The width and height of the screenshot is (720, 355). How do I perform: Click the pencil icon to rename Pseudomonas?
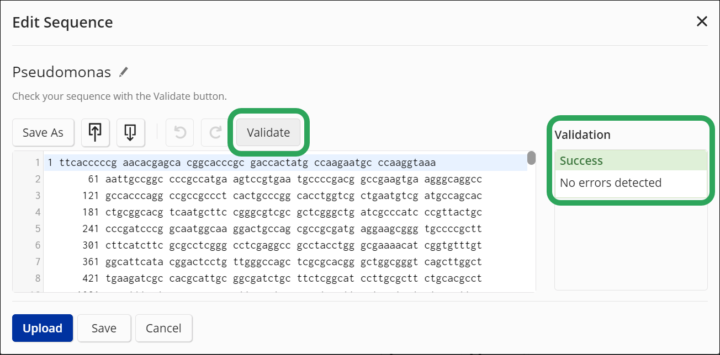coord(124,72)
